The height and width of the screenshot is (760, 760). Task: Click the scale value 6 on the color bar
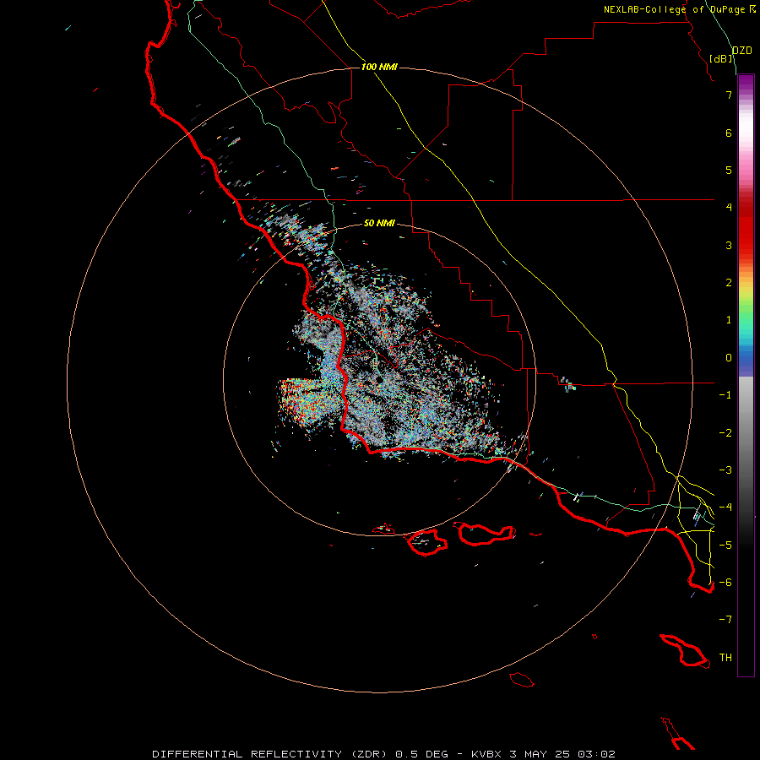pos(729,133)
